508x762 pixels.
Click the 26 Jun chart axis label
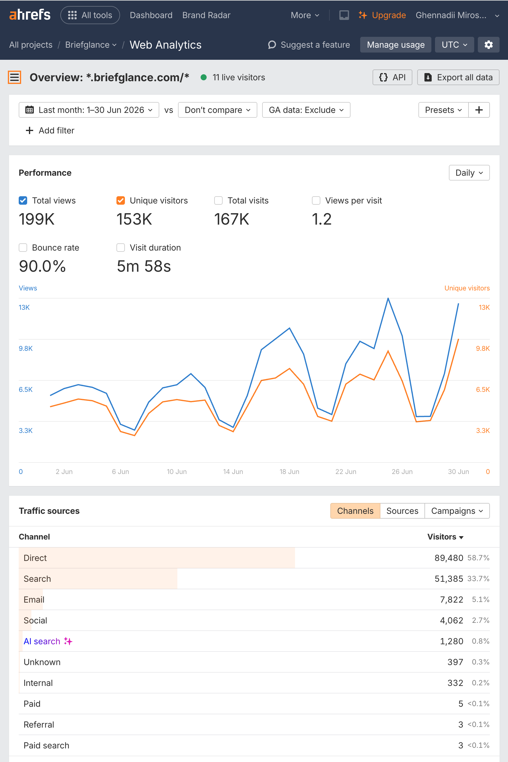pos(402,472)
